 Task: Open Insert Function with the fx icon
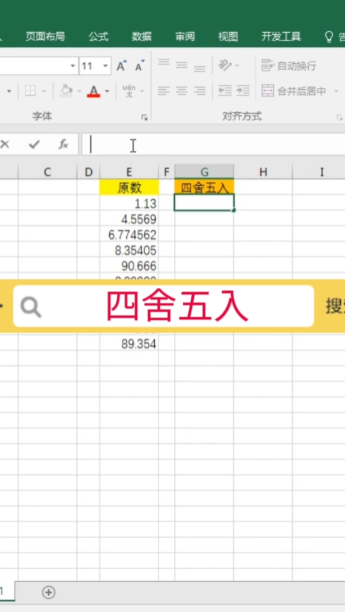tap(63, 144)
